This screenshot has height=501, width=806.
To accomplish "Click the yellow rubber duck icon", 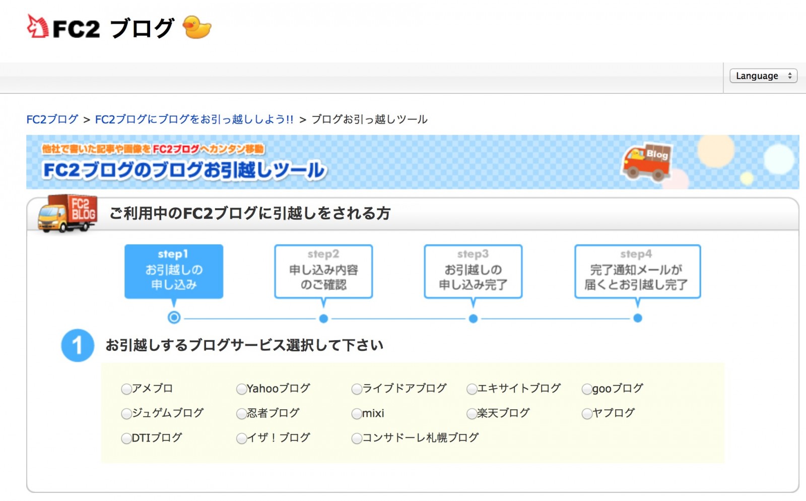I will [197, 27].
